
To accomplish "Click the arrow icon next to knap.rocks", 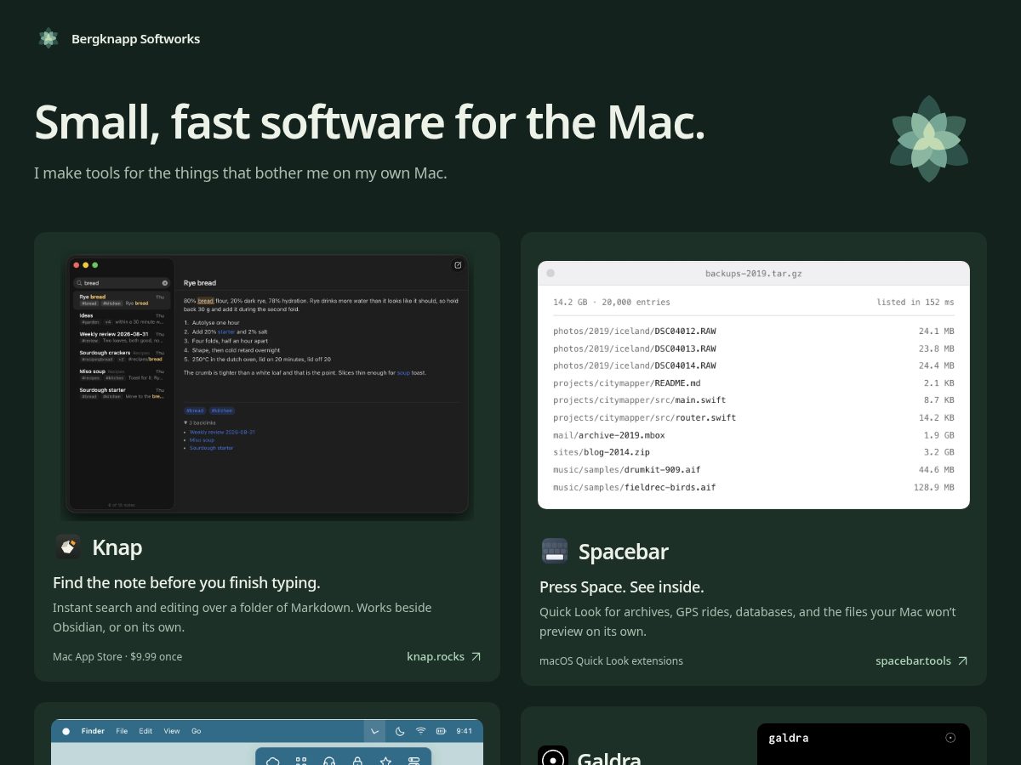I will tap(476, 656).
